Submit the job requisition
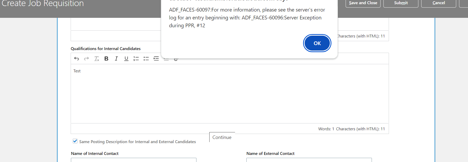Viewport: 468px width, 162px height. click(x=401, y=3)
